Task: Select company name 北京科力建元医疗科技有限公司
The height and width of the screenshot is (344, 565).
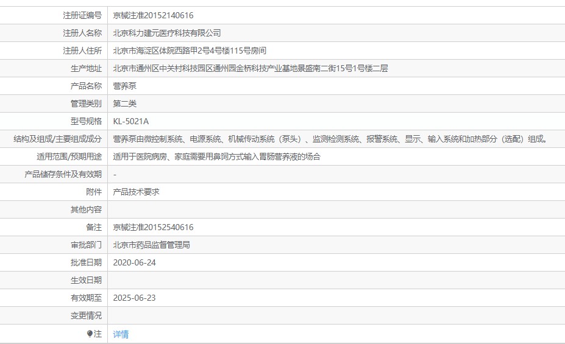Action: point(167,33)
